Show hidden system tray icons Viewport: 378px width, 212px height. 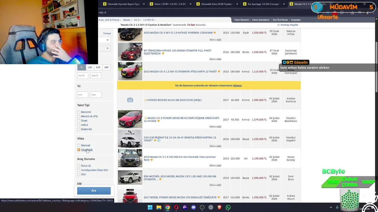coord(331,207)
